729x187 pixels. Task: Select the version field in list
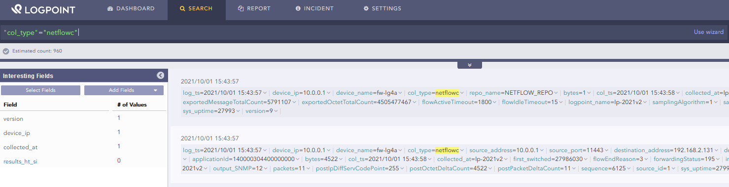[13, 119]
